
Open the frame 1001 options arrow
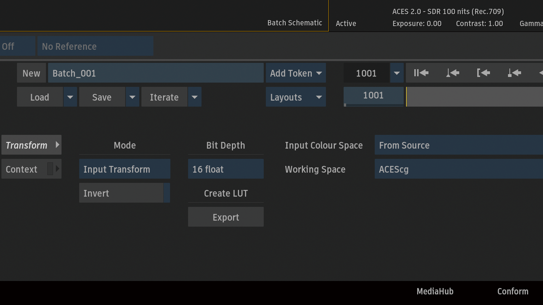tap(397, 73)
